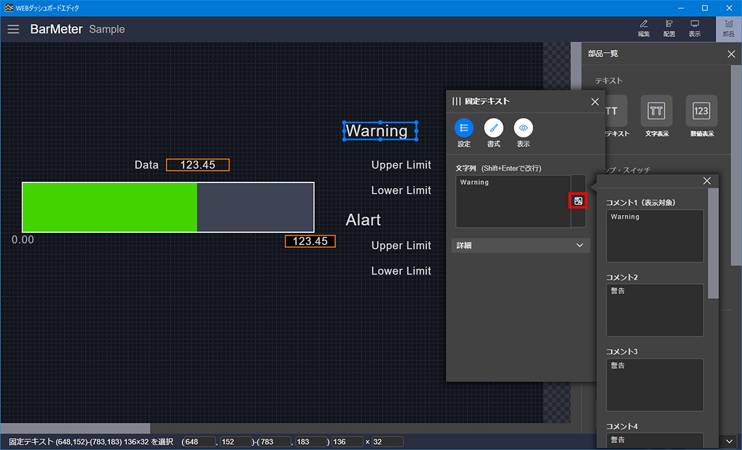The image size is (742, 450).
Task: Expand the 詳細 section
Action: (520, 246)
